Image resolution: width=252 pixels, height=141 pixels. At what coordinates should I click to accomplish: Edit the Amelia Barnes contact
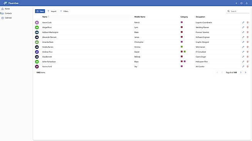click(243, 47)
